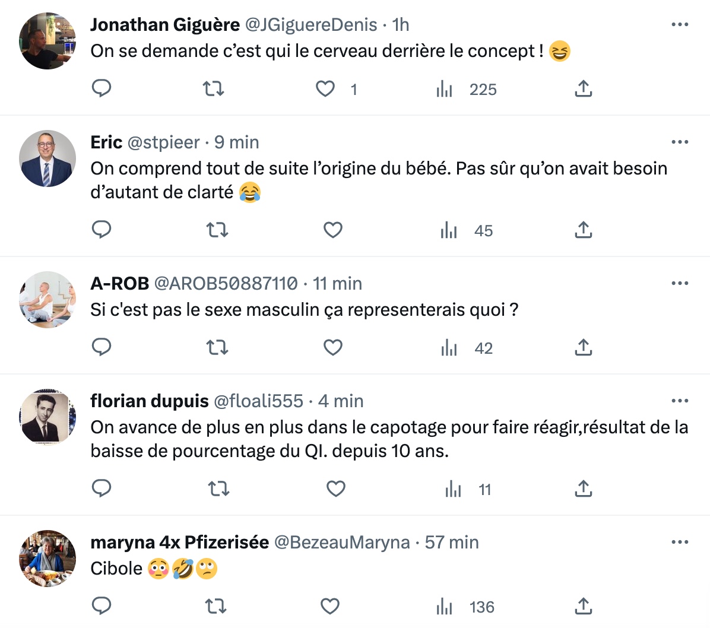
Task: Share A-ROB's tweet
Action: (584, 347)
